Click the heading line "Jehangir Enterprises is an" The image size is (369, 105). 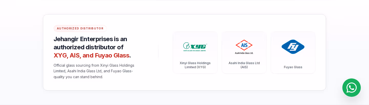pyautogui.click(x=90, y=39)
